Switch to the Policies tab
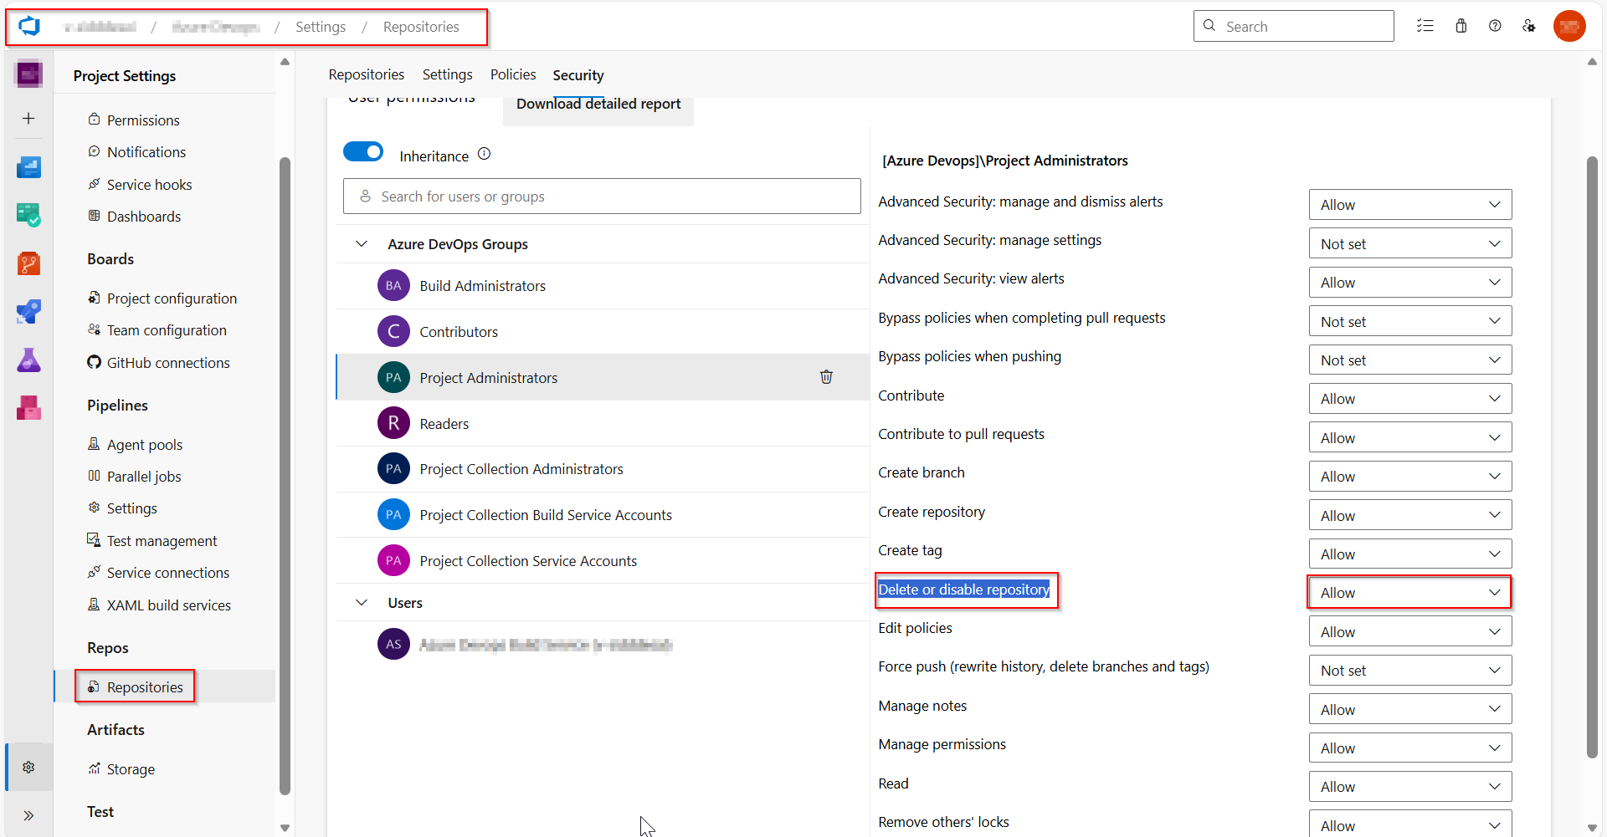Viewport: 1607px width, 837px height. coord(513,74)
